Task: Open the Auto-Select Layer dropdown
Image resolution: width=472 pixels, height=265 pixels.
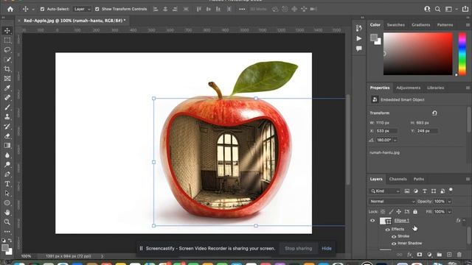Action: [82, 9]
